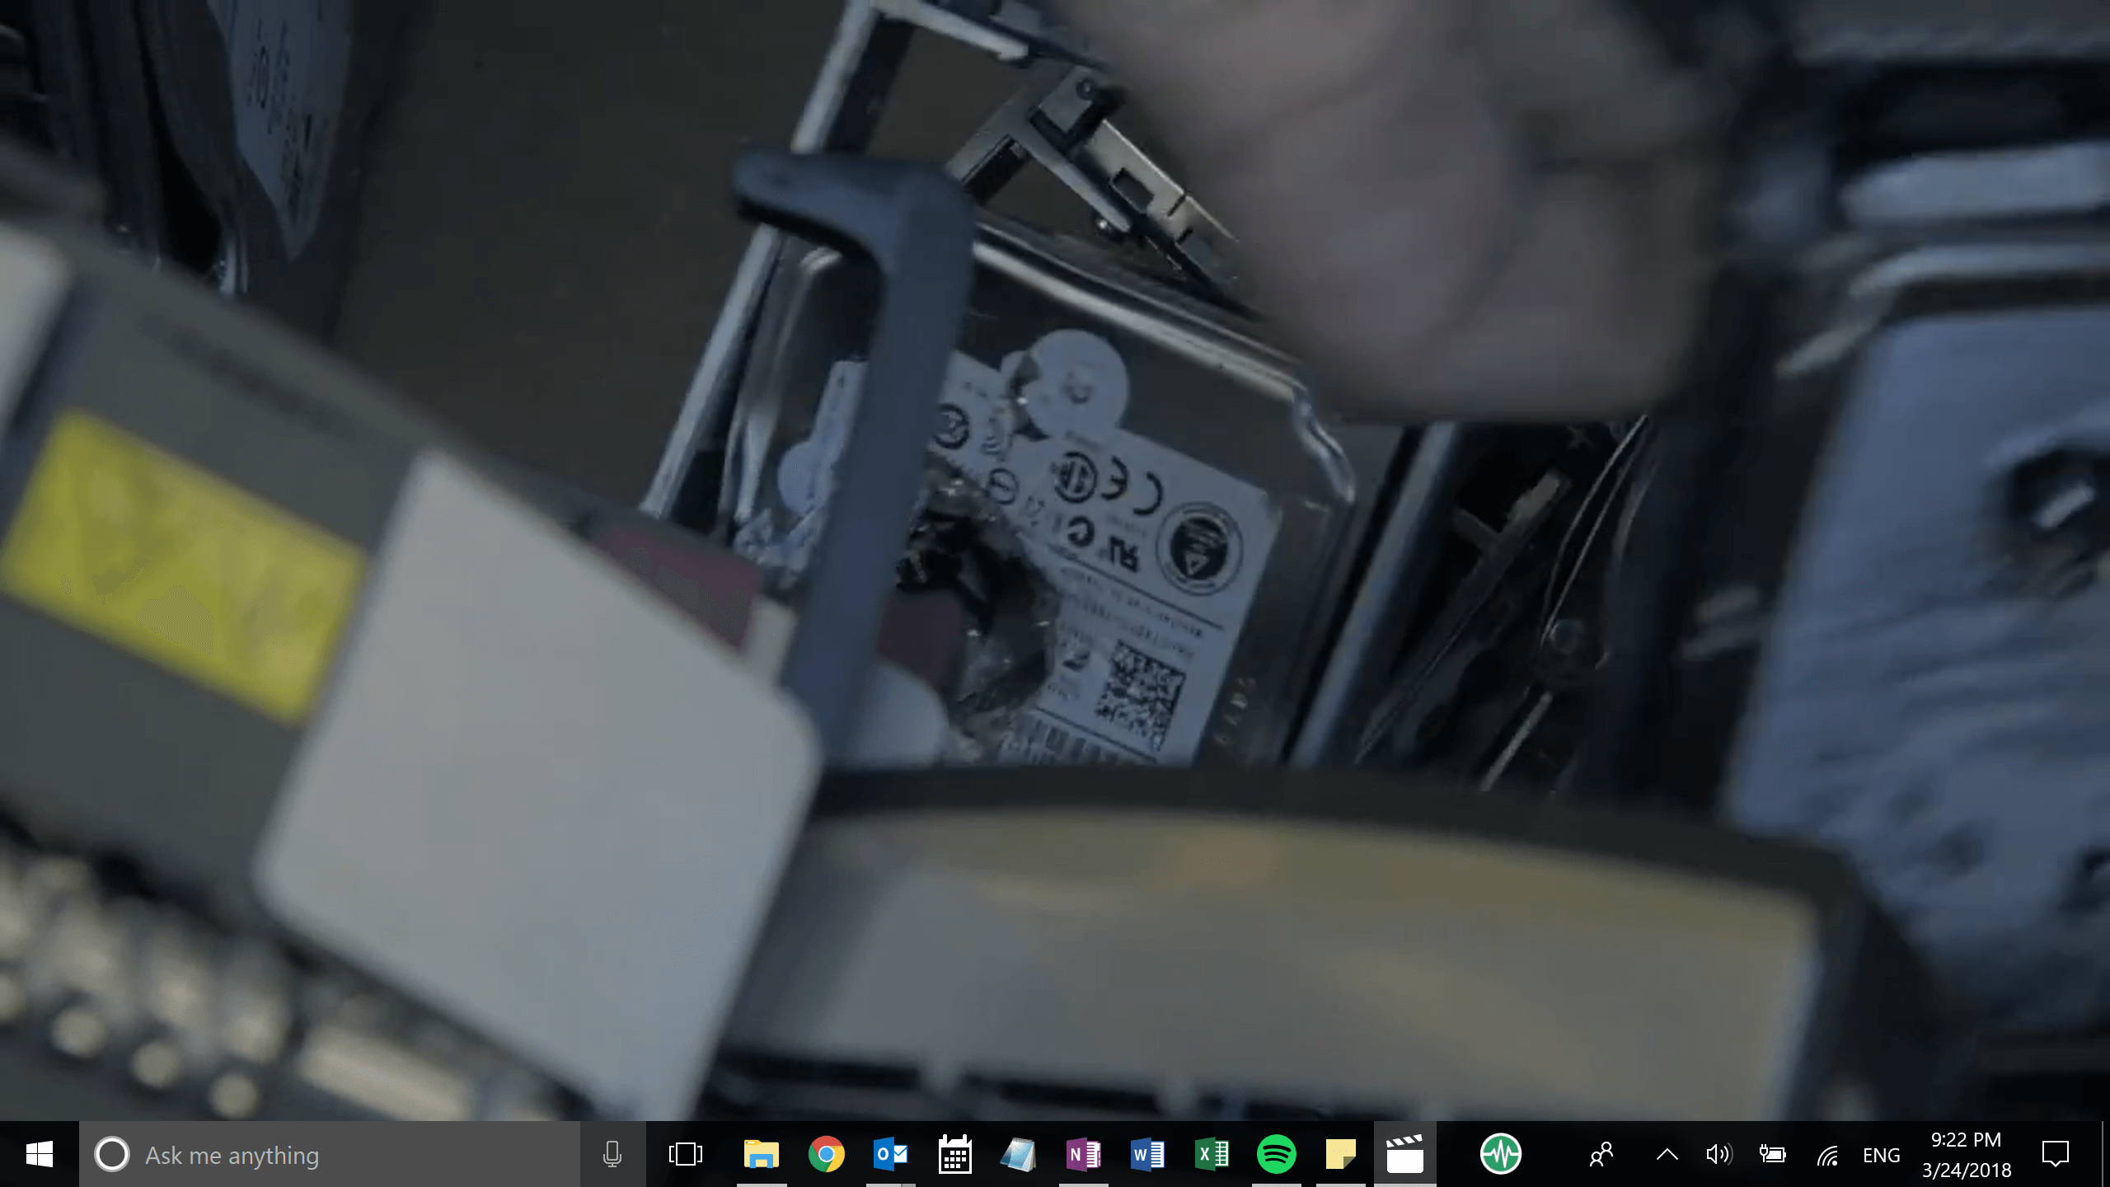This screenshot has height=1187, width=2110.
Task: Open the People button in the tray
Action: pos(1601,1154)
